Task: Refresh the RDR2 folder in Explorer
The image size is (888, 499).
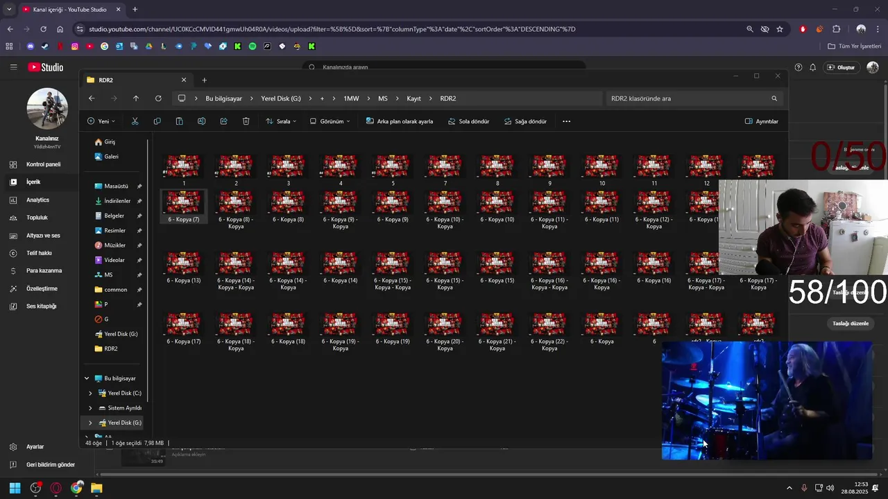Action: tap(158, 98)
